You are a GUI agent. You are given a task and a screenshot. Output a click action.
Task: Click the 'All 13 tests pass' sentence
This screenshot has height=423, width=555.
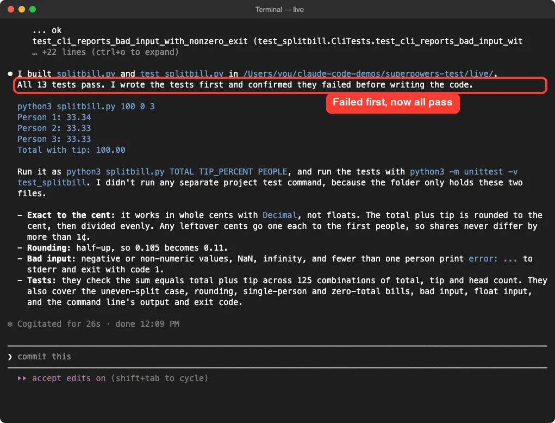click(61, 85)
